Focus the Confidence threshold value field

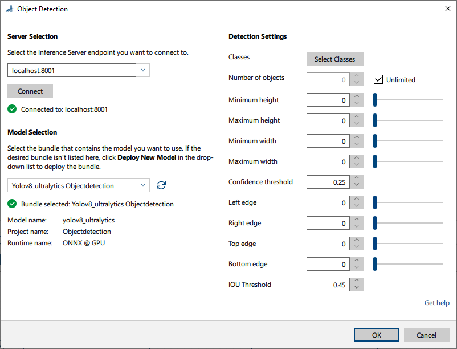point(328,182)
